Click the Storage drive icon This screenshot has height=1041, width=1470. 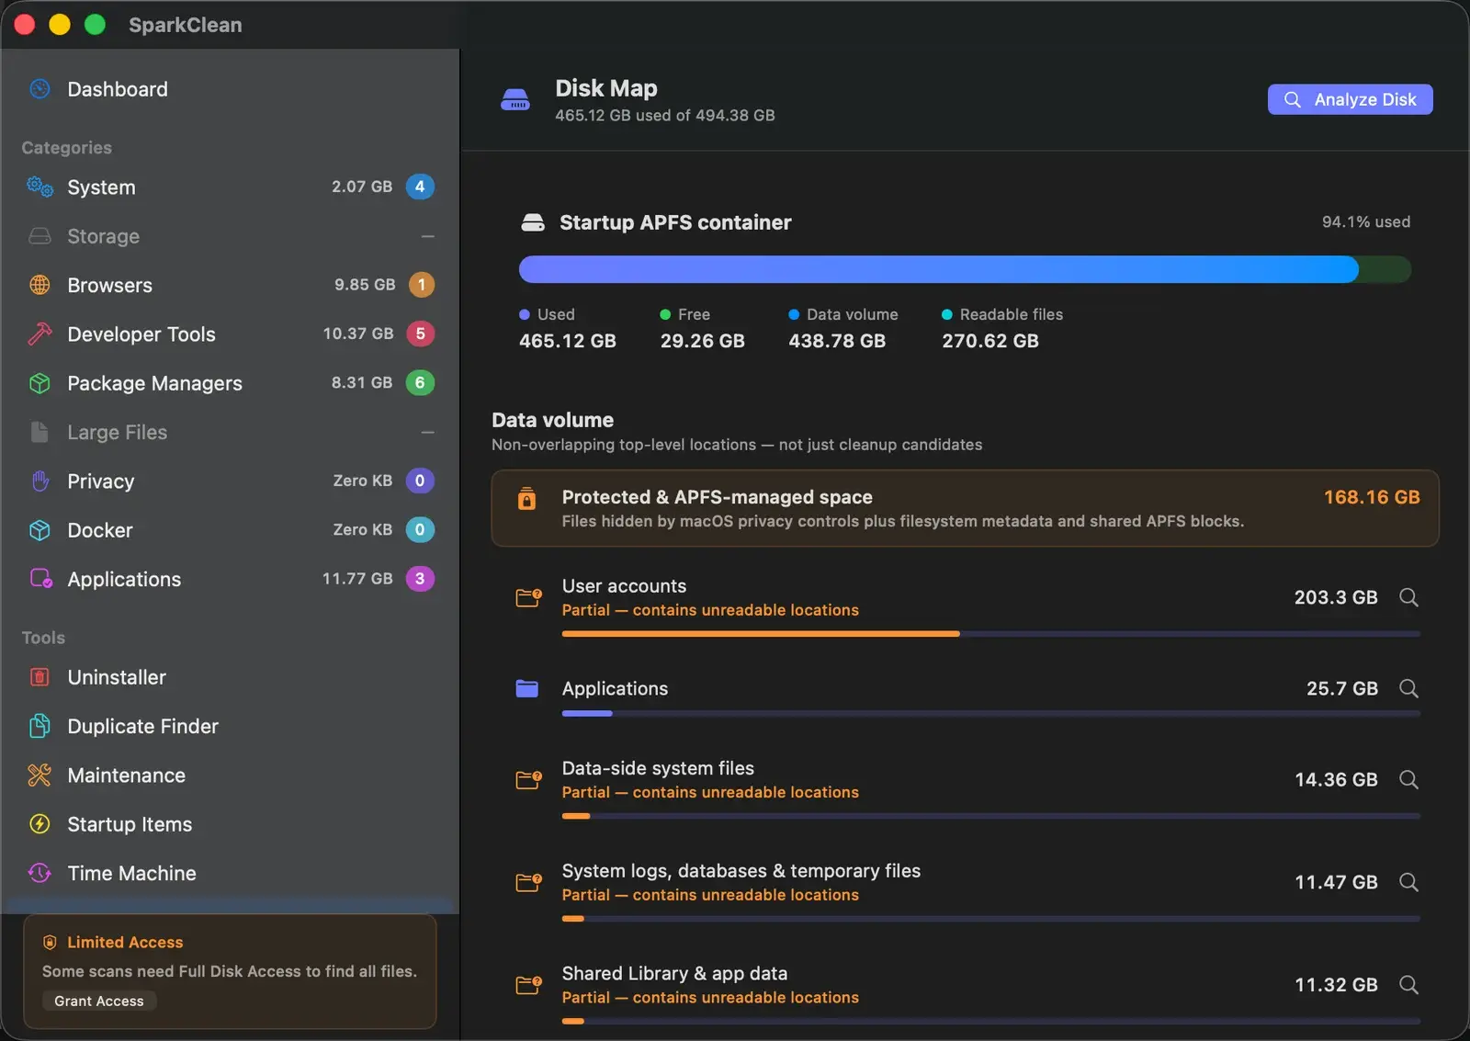[x=40, y=236]
